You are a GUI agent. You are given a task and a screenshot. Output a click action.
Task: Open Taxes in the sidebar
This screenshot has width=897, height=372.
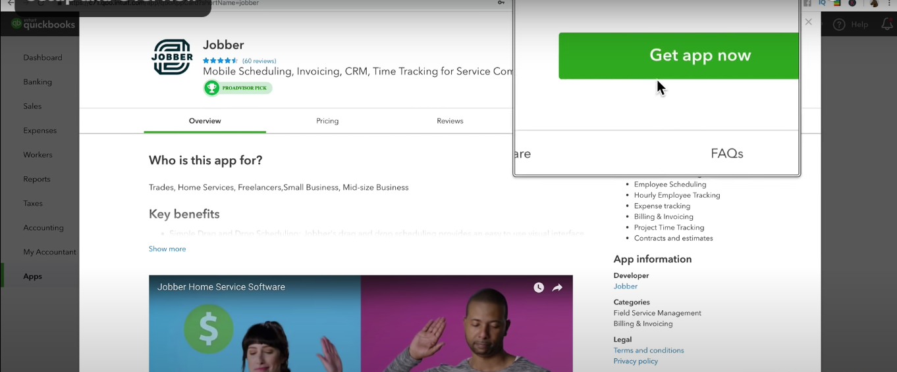pyautogui.click(x=33, y=204)
